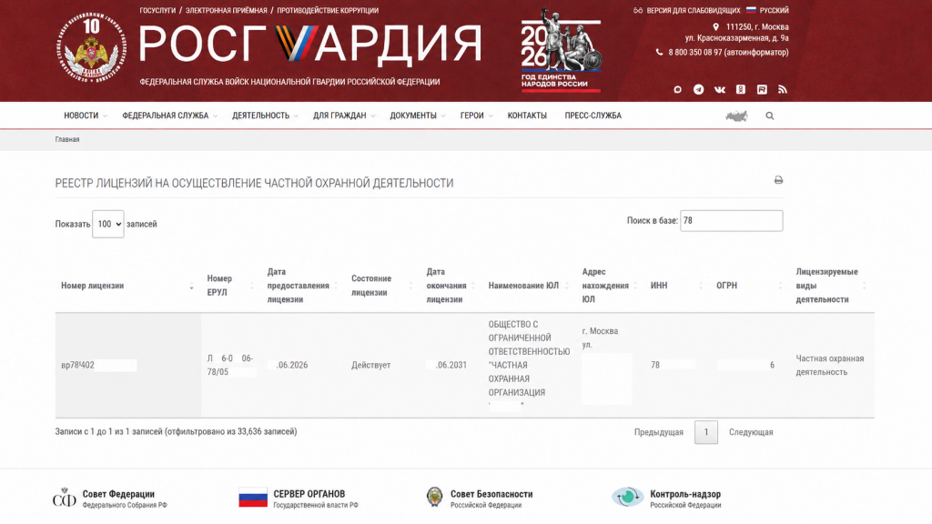Click the РОСГВАРДИЯ title wordmark
The width and height of the screenshot is (932, 524).
tap(309, 44)
